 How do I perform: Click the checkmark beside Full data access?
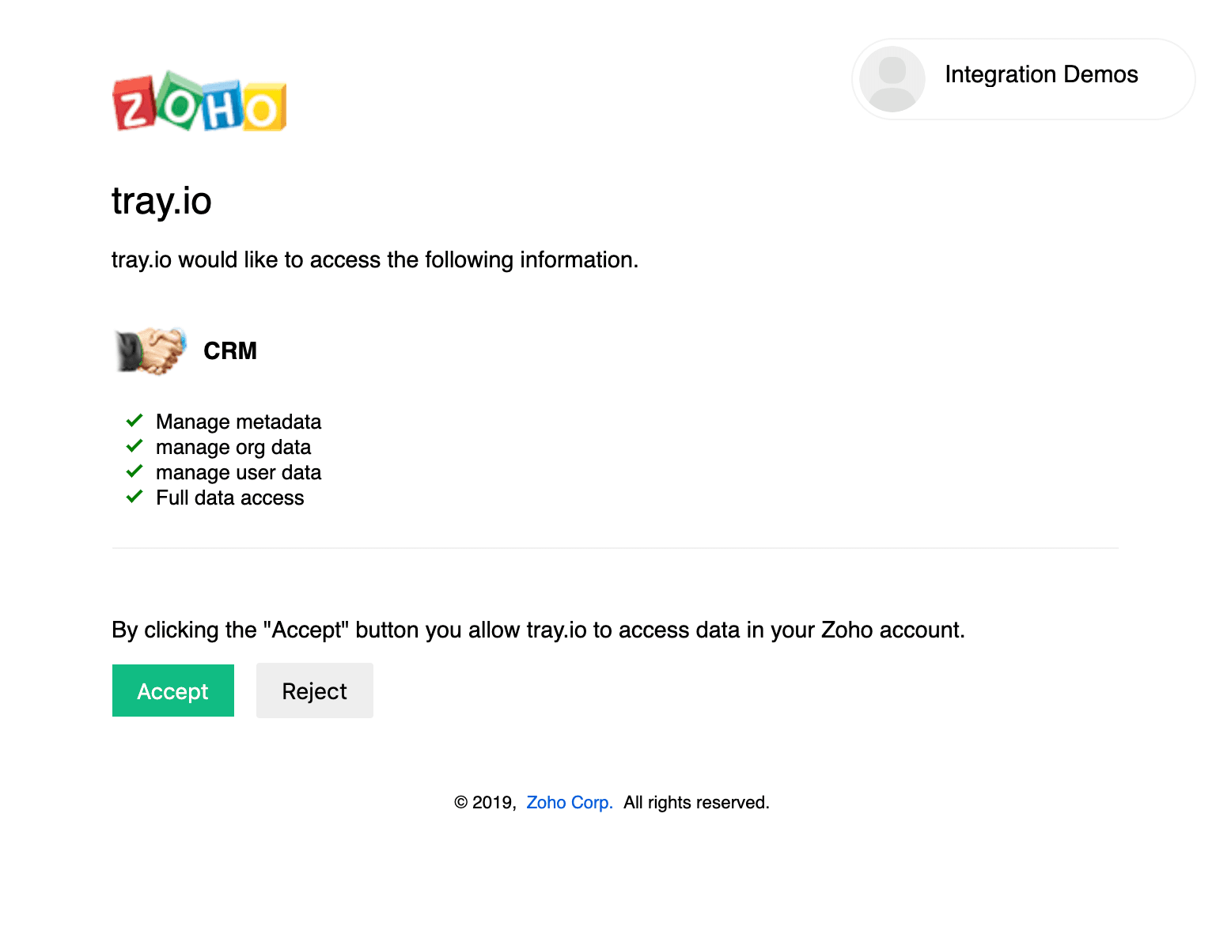tap(134, 497)
